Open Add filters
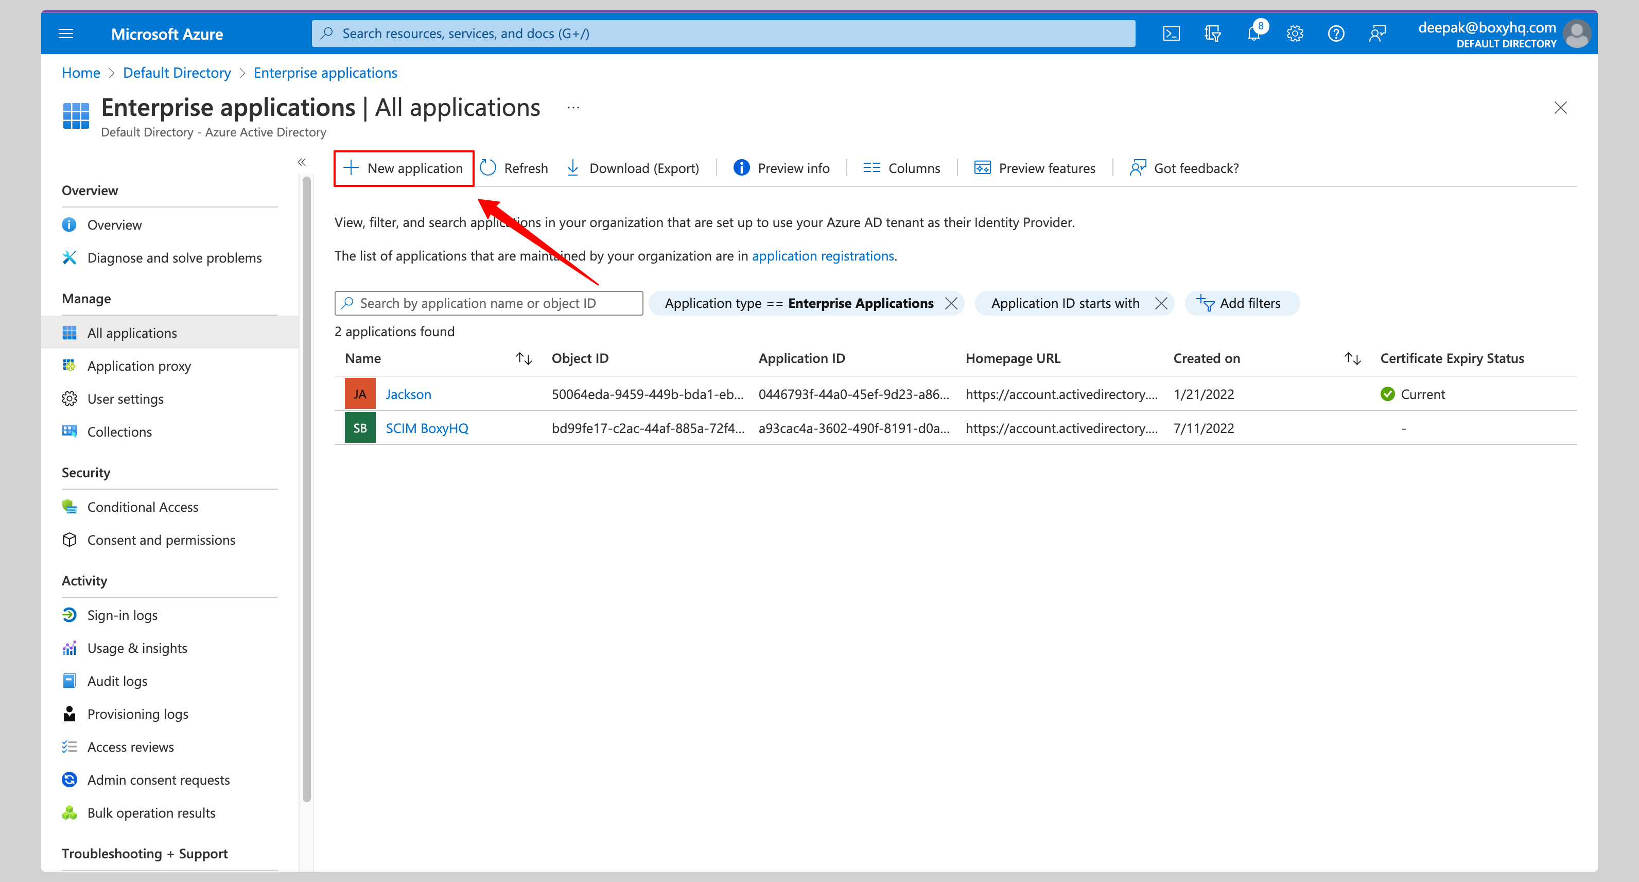 (x=1241, y=303)
